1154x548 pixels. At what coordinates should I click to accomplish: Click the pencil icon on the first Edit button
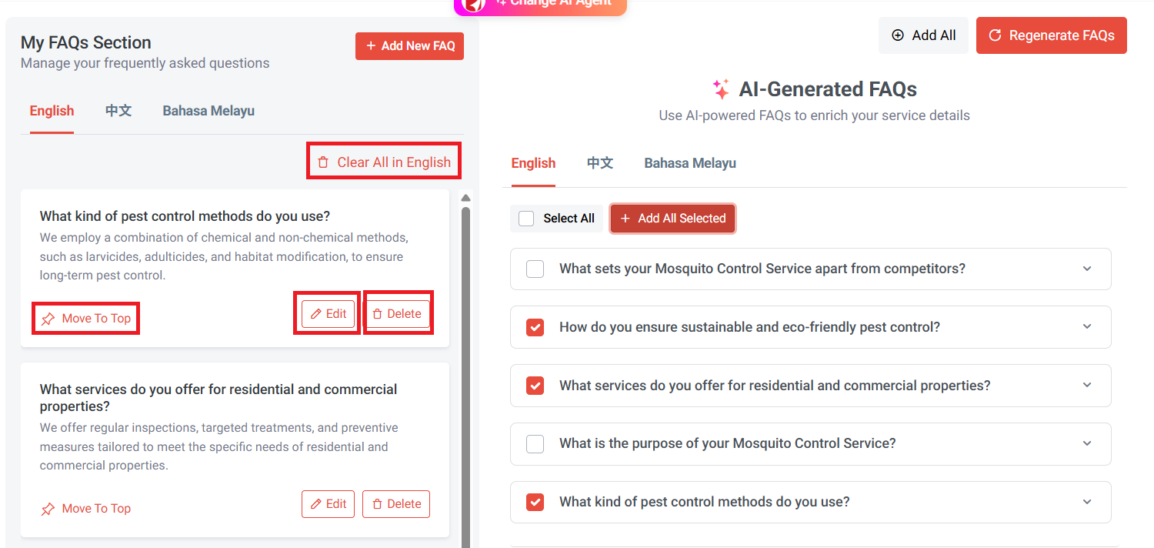point(315,313)
